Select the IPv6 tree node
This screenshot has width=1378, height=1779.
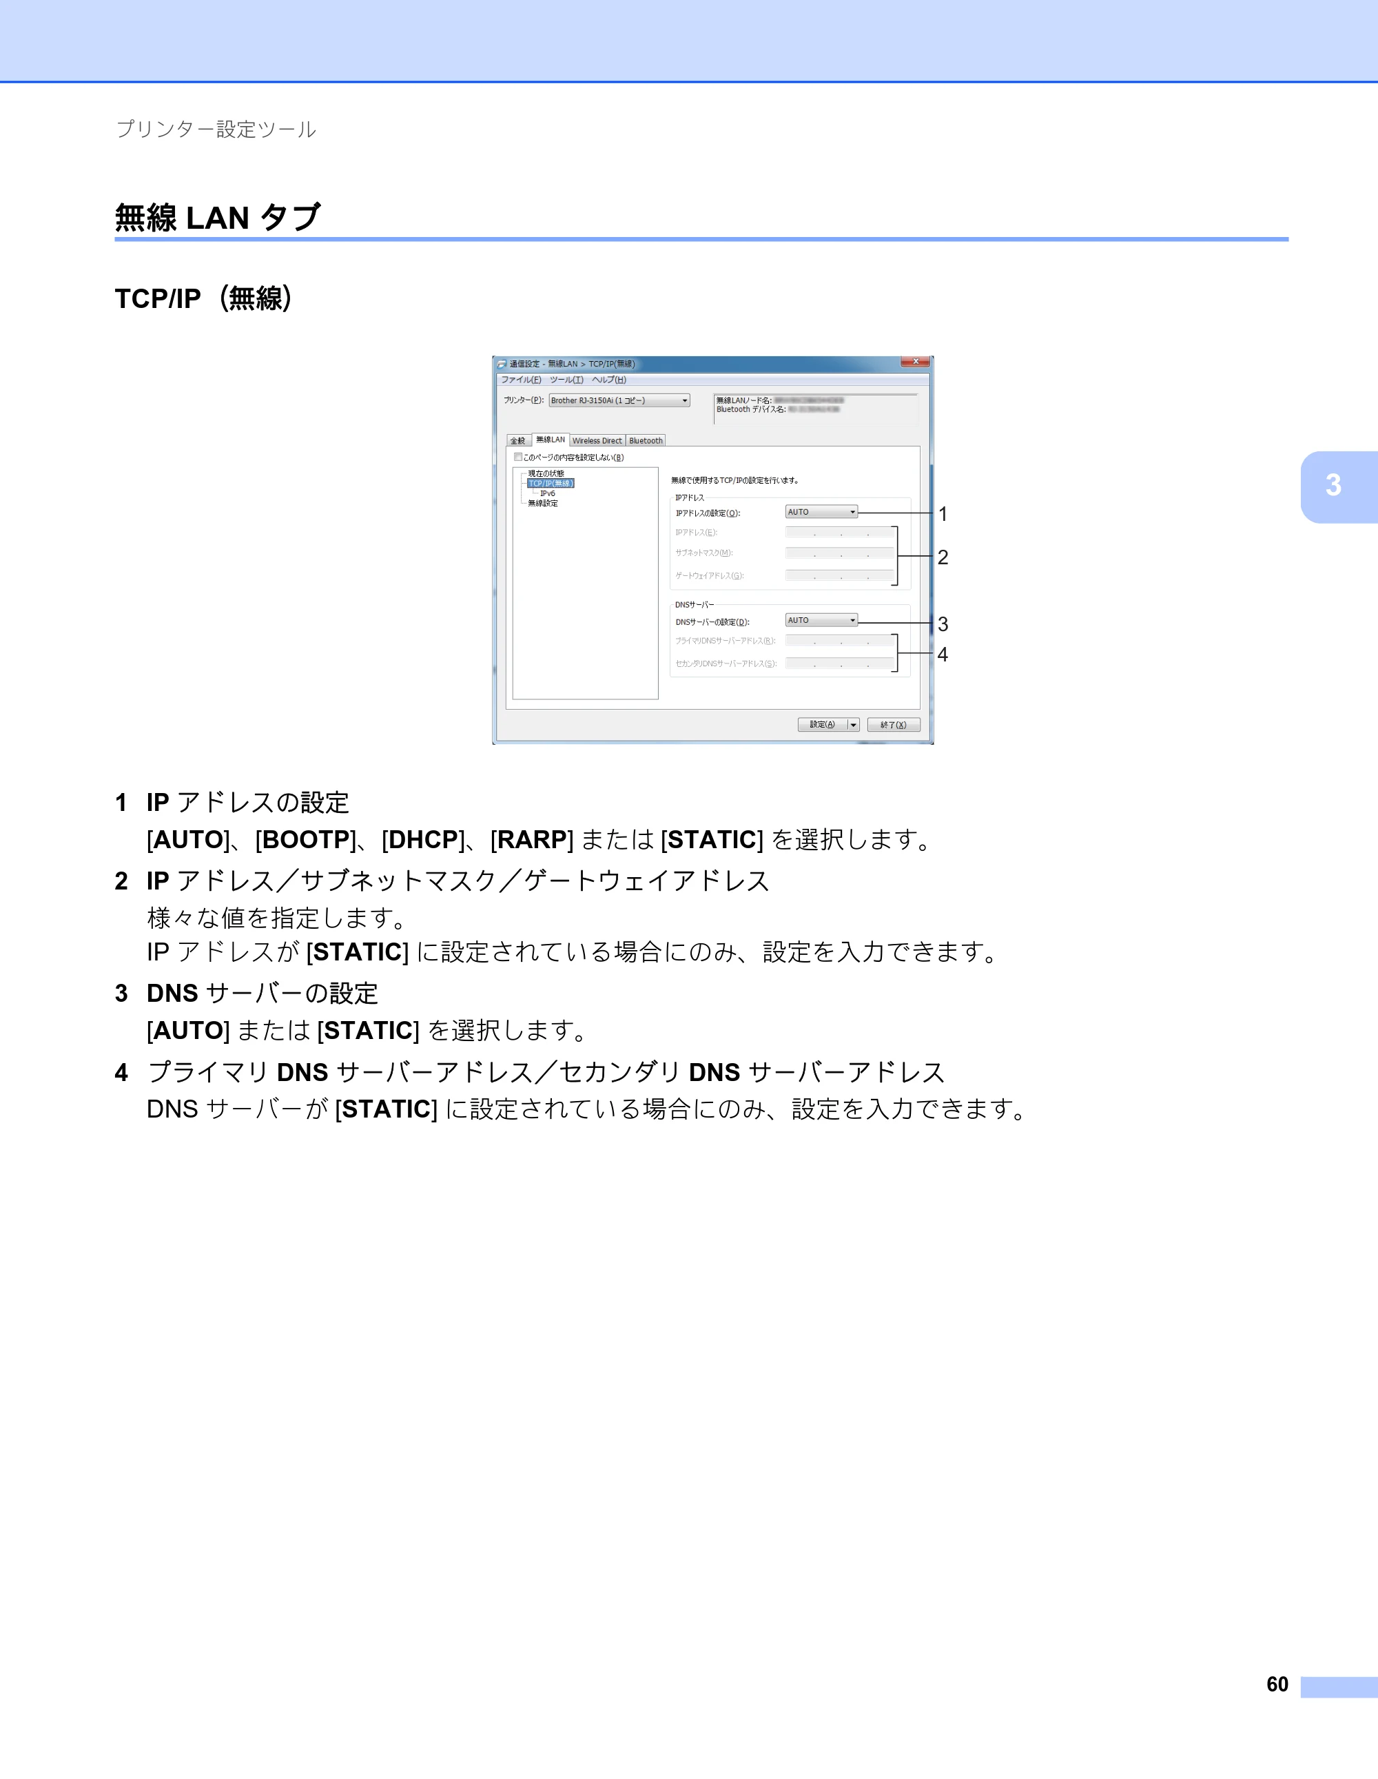[x=547, y=493]
